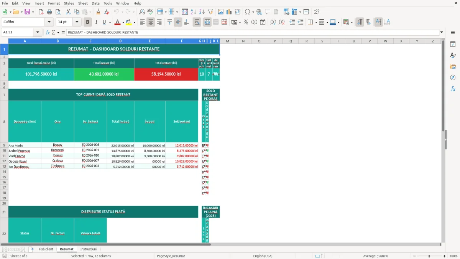The image size is (460, 259).
Task: Click the Increase Indent icon
Action: (292, 22)
